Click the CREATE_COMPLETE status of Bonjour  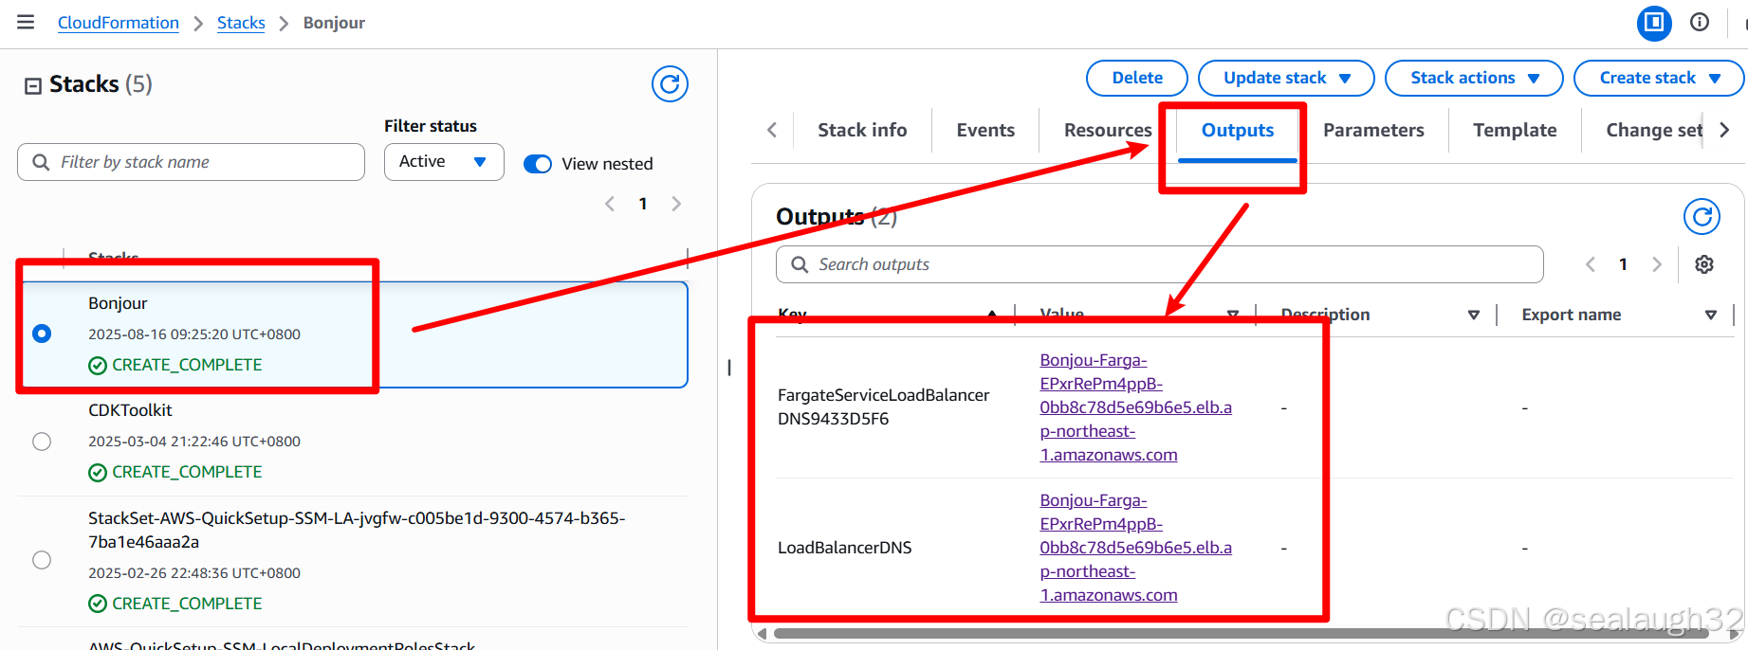pos(175,365)
